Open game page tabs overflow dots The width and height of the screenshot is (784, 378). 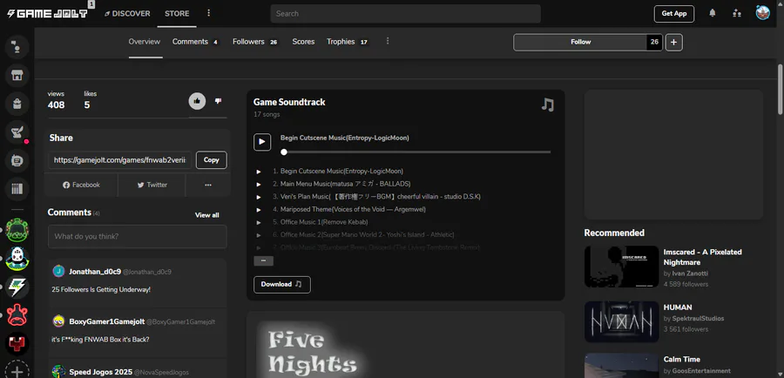click(x=388, y=41)
